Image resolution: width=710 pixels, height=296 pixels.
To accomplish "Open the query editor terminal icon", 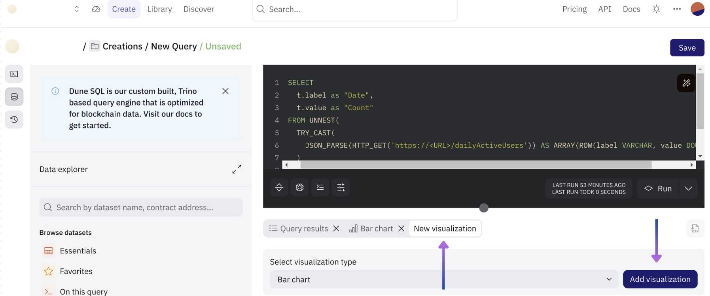I will tap(14, 74).
